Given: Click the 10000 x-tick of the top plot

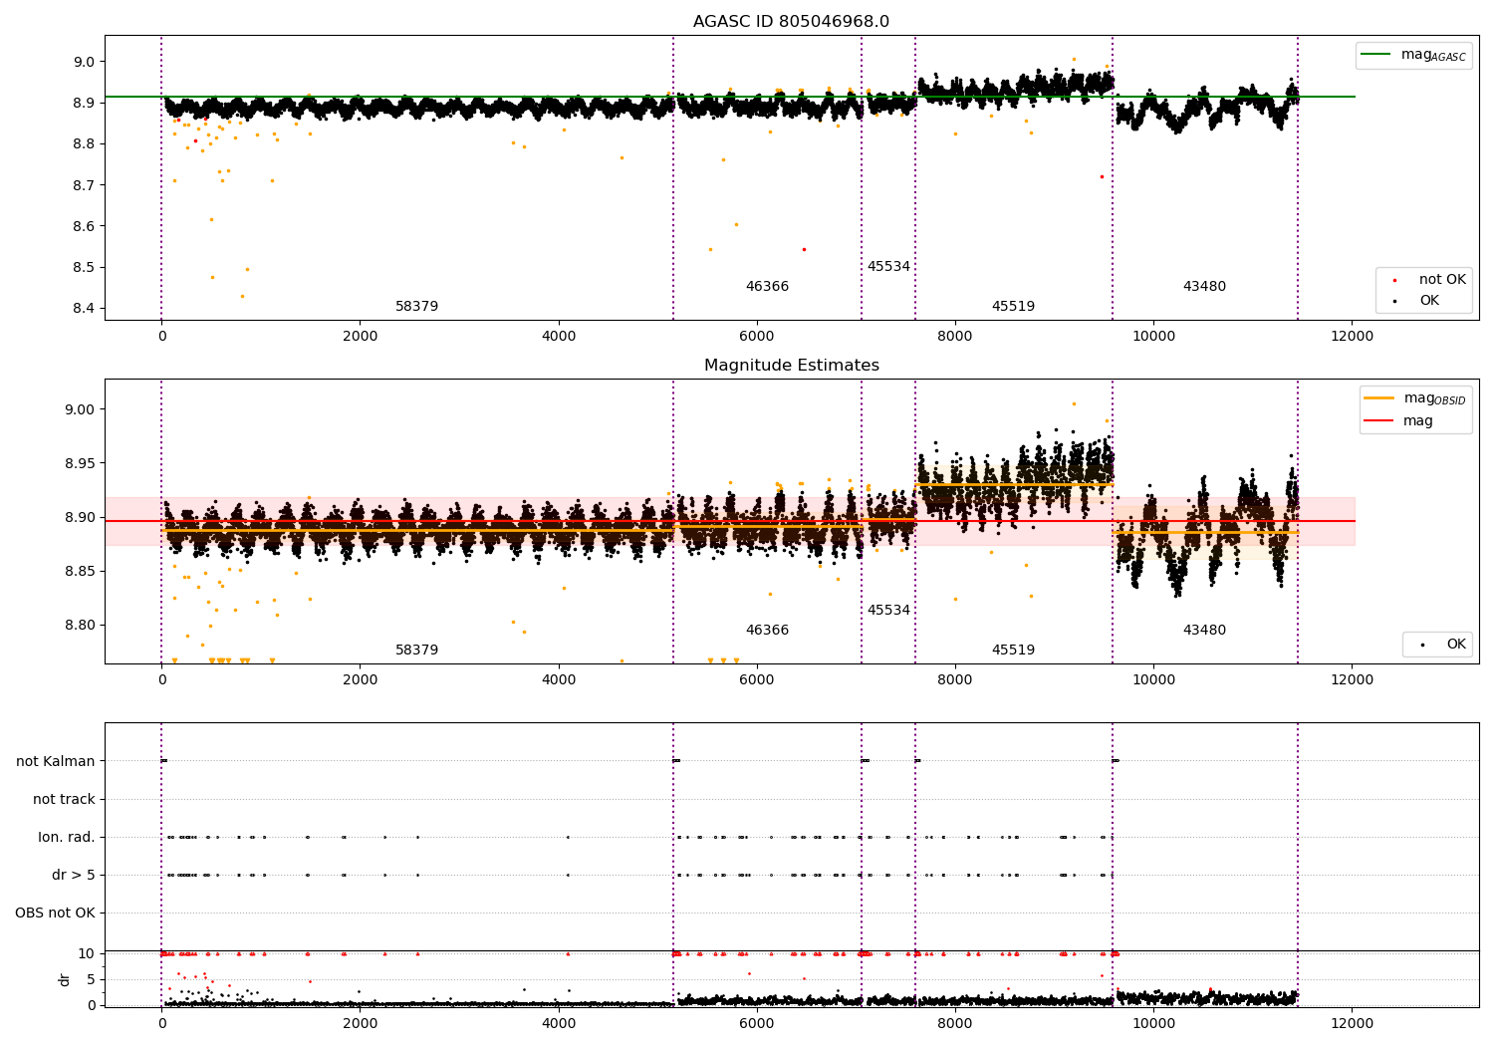Looking at the screenshot, I should [1153, 336].
